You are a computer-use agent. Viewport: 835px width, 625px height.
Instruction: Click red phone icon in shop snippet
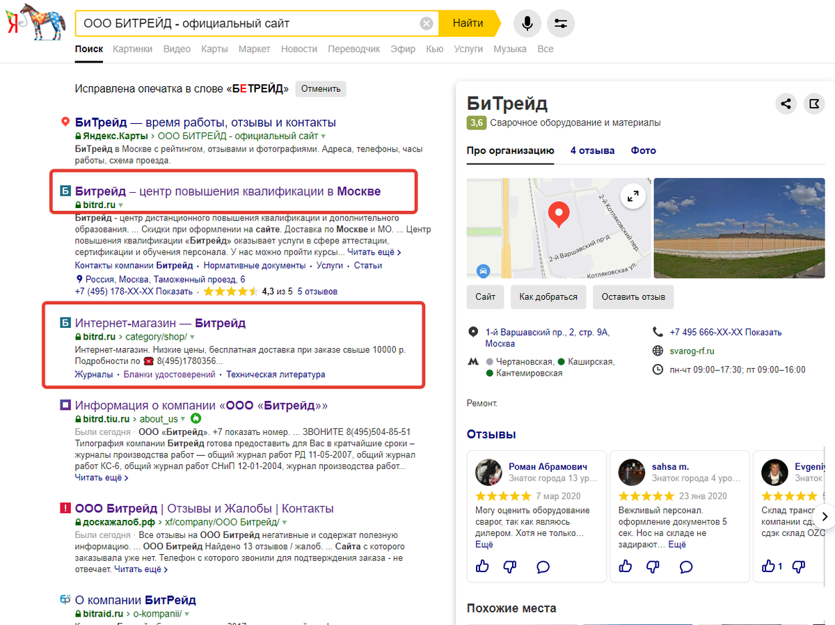click(x=148, y=362)
